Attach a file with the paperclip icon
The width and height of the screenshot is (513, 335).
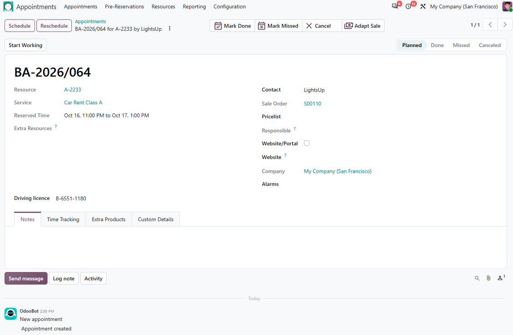click(x=488, y=278)
